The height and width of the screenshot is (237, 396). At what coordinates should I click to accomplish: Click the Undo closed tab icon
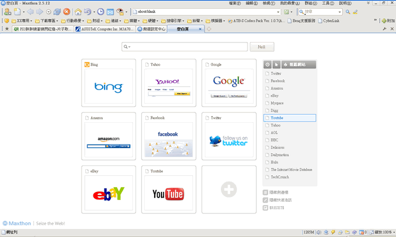pos(87,12)
